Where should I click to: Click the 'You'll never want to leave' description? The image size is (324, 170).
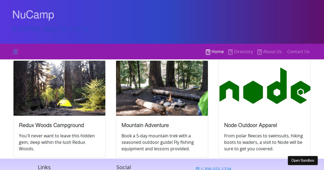[x=57, y=142]
